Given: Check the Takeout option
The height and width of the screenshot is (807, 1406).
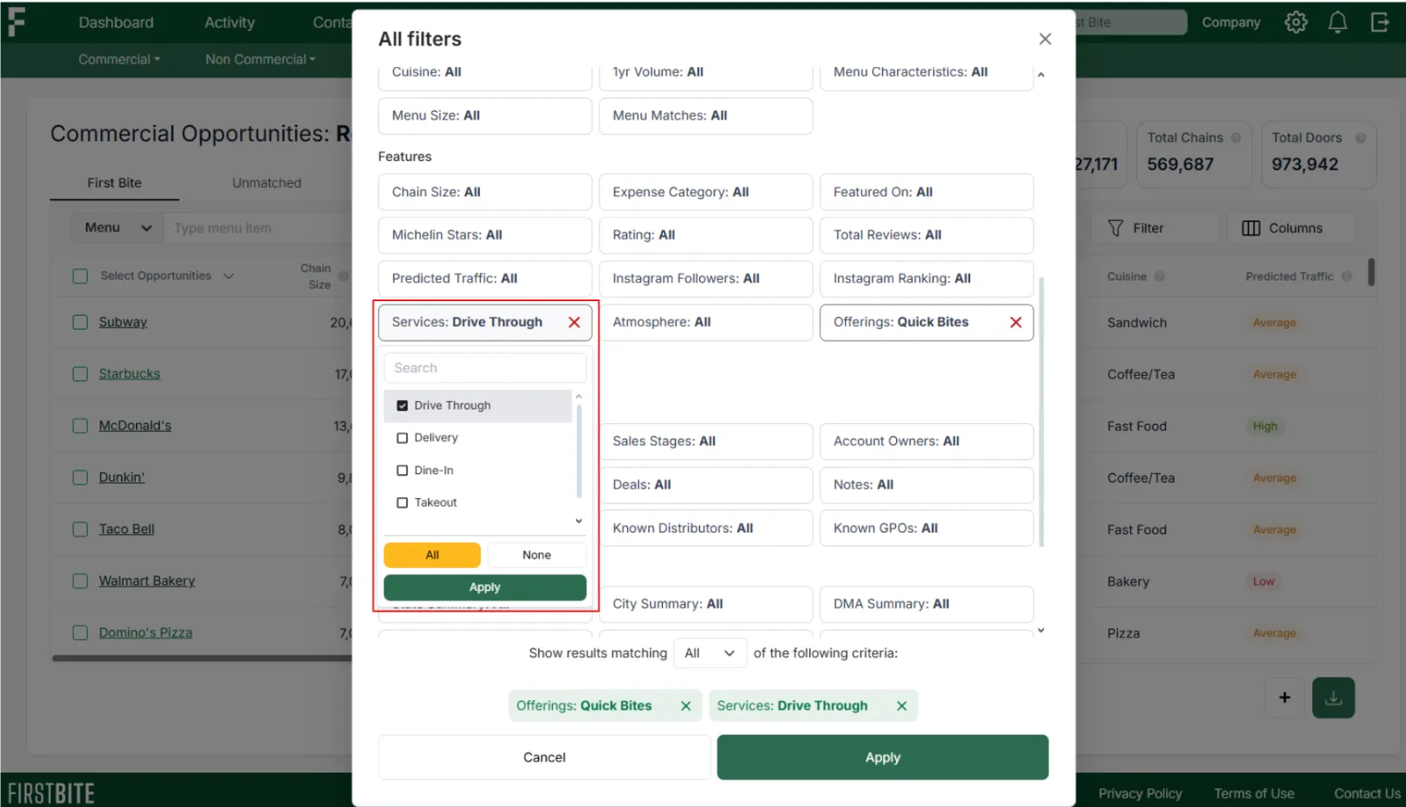Looking at the screenshot, I should tap(402, 502).
